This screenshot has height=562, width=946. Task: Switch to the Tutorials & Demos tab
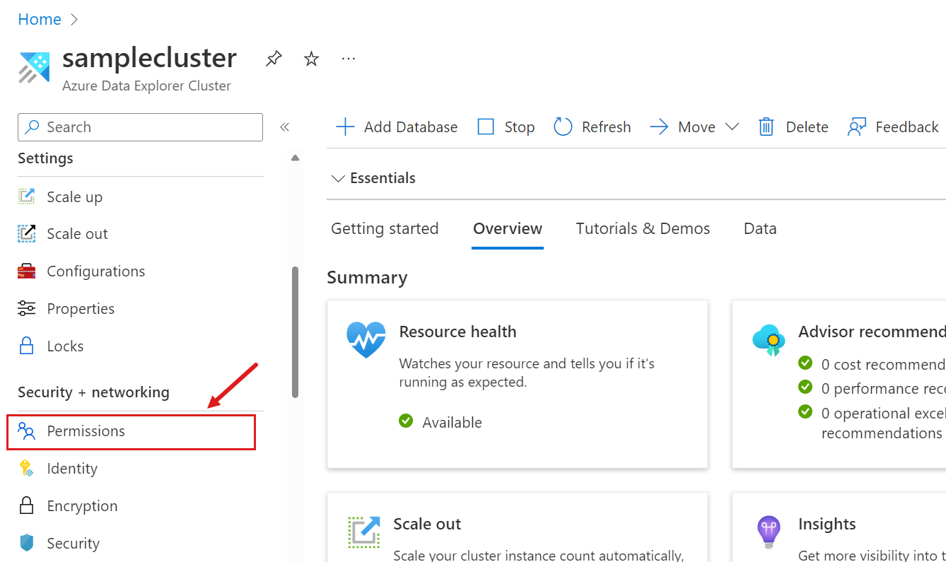tap(642, 228)
